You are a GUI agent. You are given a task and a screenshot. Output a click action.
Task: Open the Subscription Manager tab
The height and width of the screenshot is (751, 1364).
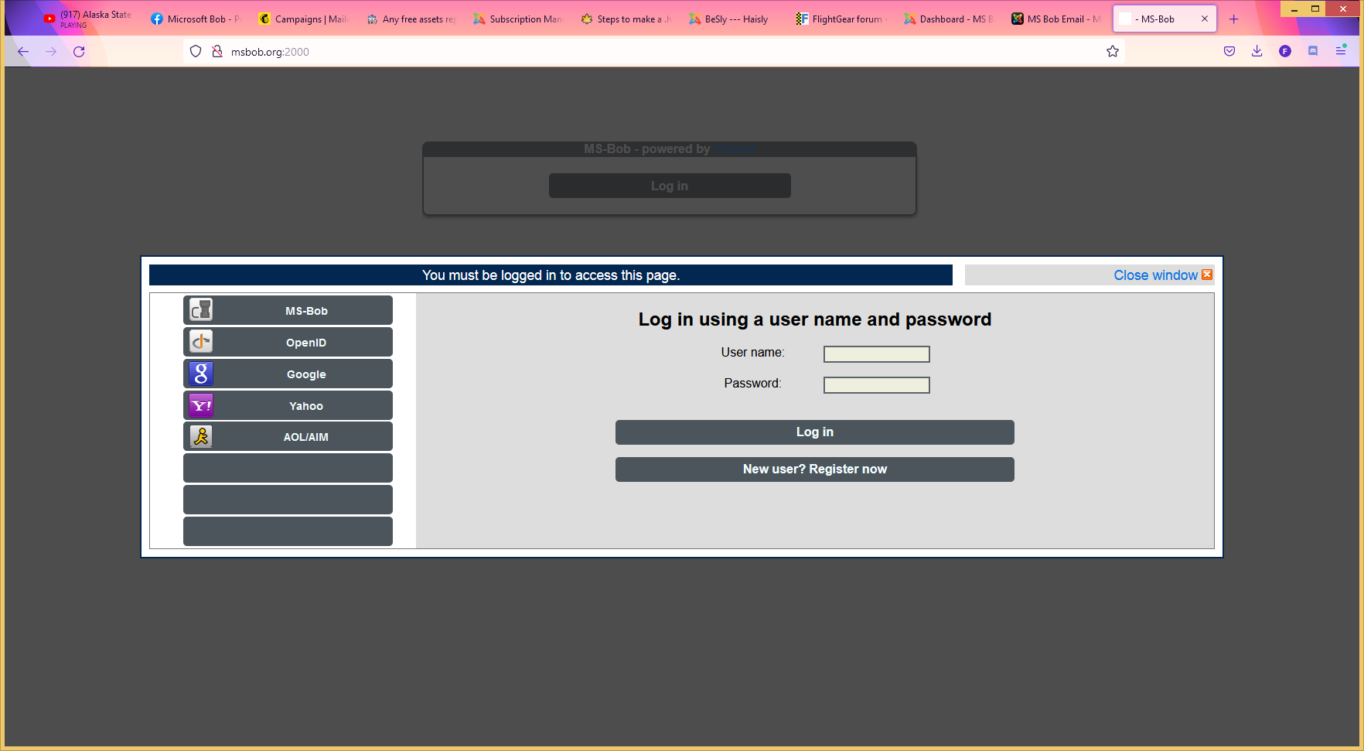tap(518, 19)
